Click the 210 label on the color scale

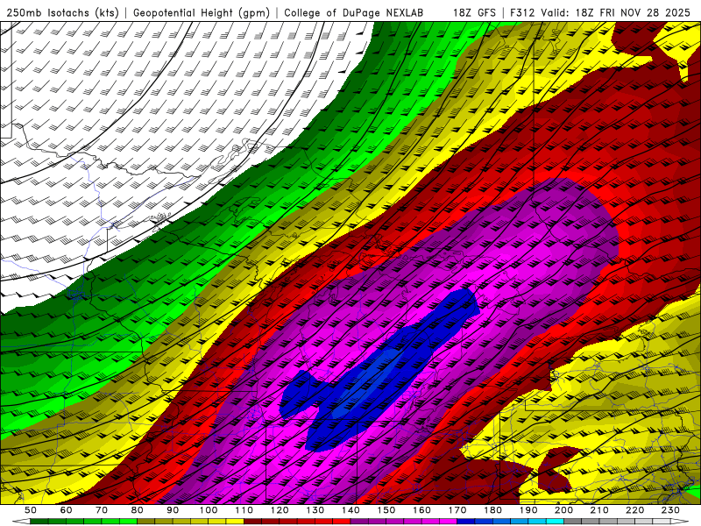tap(599, 510)
